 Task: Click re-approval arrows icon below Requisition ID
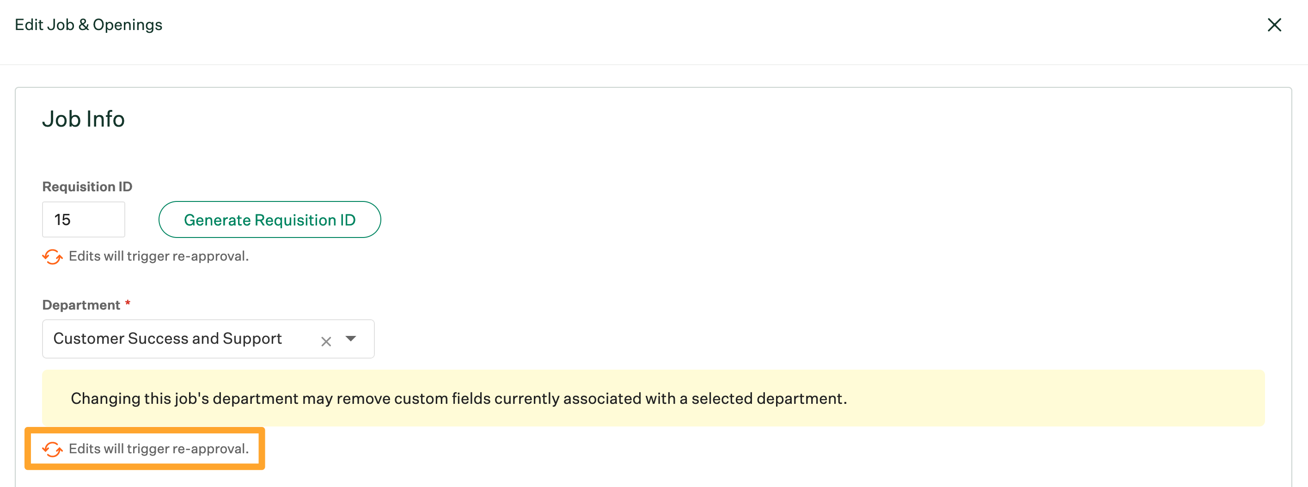click(x=52, y=256)
